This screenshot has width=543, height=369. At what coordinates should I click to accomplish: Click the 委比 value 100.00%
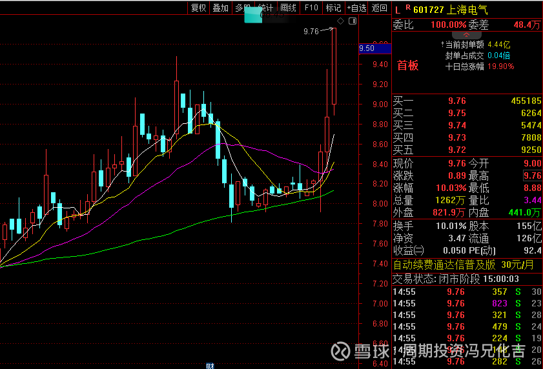449,25
